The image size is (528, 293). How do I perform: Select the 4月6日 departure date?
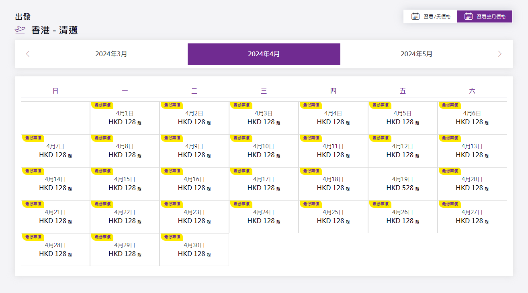(x=472, y=118)
